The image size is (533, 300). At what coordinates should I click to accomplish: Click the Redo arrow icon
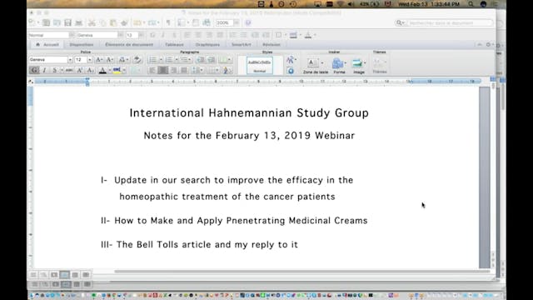pyautogui.click(x=152, y=22)
